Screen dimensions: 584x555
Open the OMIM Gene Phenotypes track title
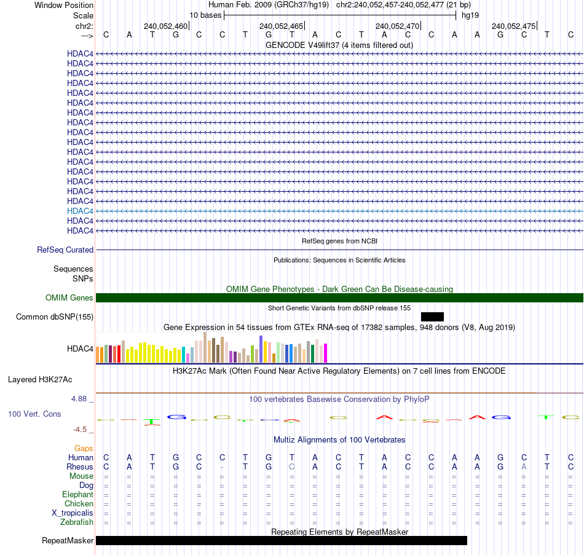(339, 289)
